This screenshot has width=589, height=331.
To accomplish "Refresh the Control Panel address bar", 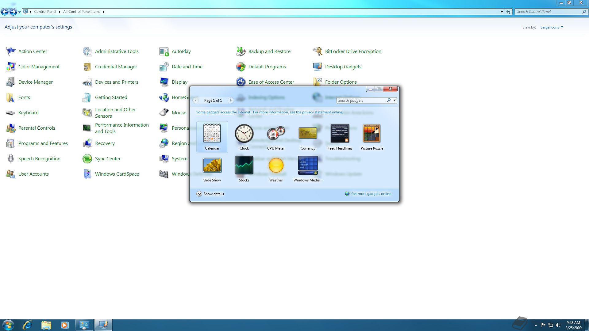I will (509, 12).
